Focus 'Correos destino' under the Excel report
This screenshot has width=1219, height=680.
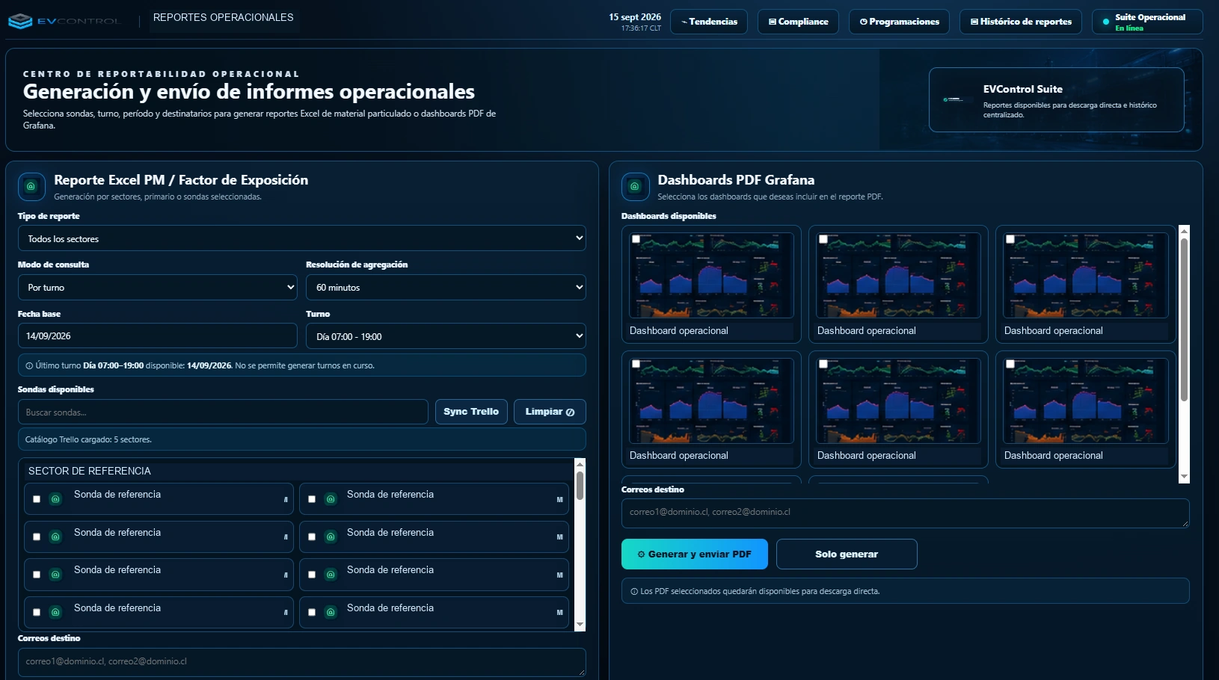click(x=301, y=663)
